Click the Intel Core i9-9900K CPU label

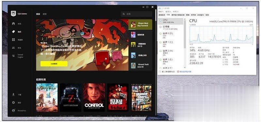pyautogui.click(x=231, y=21)
